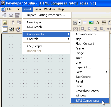The height and width of the screenshot is (107, 111).
Task: Click the report table insert icon
Action: [x=75, y=23]
